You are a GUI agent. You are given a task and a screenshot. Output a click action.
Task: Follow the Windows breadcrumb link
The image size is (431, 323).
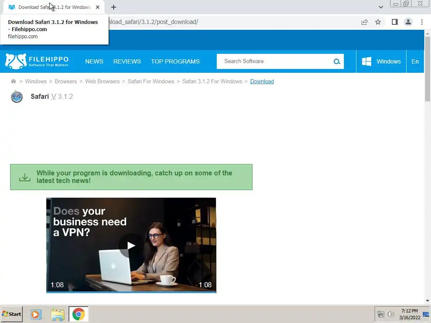pos(36,81)
